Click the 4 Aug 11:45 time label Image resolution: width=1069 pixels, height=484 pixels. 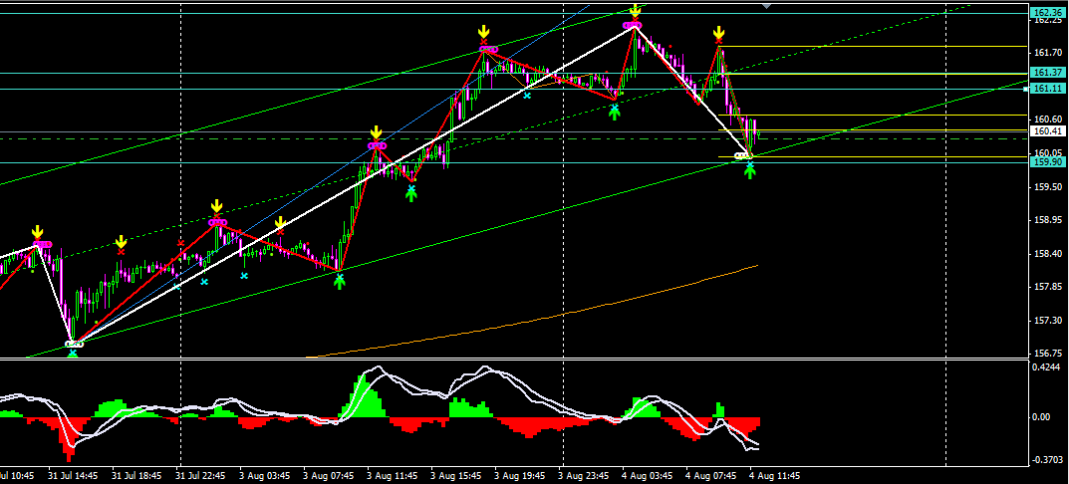click(x=774, y=476)
